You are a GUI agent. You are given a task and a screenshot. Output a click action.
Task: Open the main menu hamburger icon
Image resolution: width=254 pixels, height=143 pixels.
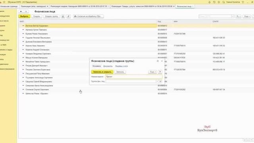[x=4, y=2]
